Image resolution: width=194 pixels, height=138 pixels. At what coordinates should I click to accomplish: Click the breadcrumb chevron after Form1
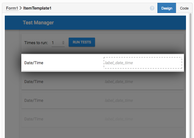(21, 8)
